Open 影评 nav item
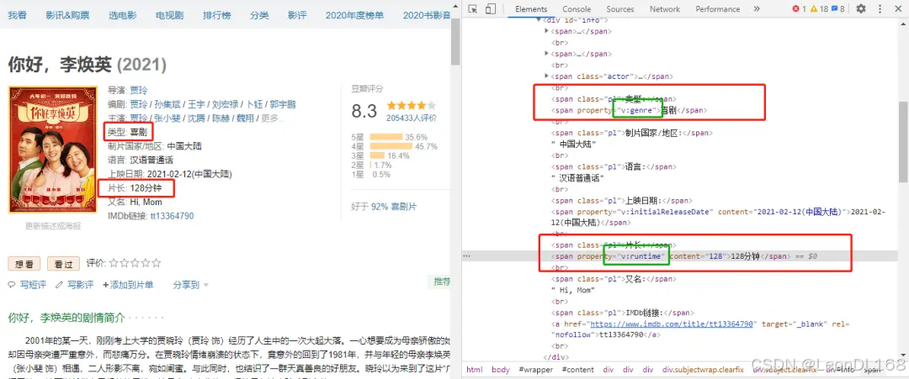 [297, 15]
